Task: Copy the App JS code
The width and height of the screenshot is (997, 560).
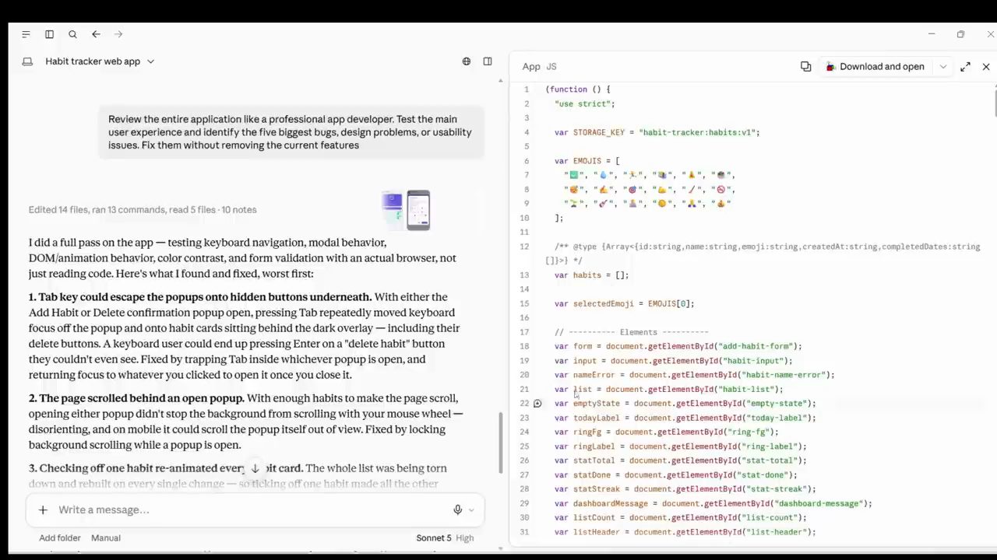Action: (x=806, y=67)
